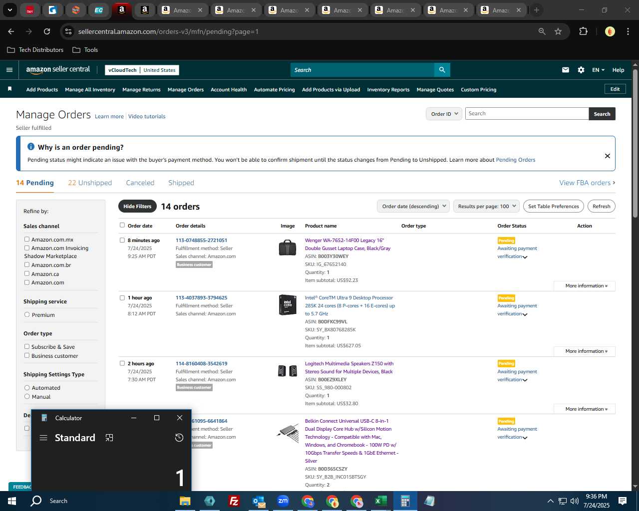Check the Amazon.com.br sales channel

(27, 265)
